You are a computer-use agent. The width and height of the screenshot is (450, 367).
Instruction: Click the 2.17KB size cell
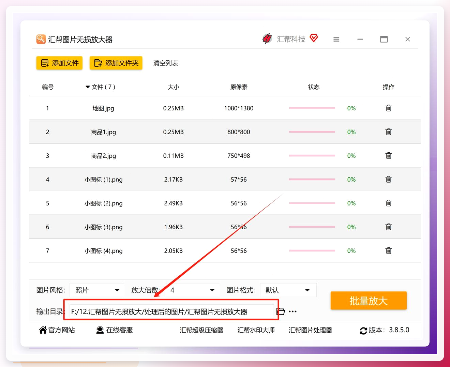point(173,179)
